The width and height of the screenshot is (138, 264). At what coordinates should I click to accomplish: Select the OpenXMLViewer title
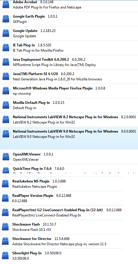pyautogui.click(x=27, y=154)
